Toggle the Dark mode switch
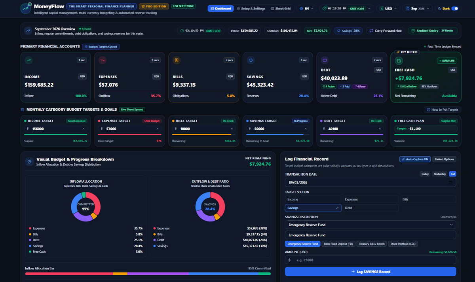 [454, 8]
